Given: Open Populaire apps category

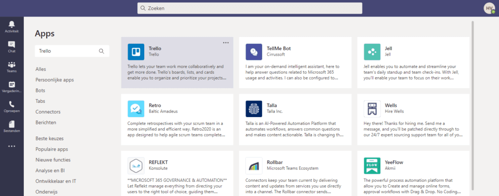Looking at the screenshot, I should pyautogui.click(x=52, y=149).
